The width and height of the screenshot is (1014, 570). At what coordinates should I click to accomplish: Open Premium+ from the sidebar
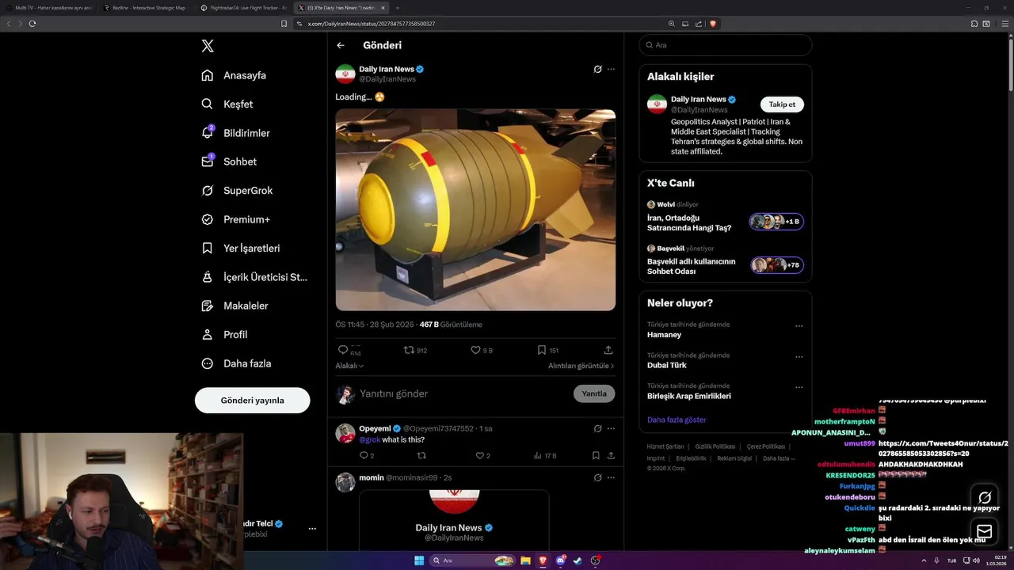[235, 219]
